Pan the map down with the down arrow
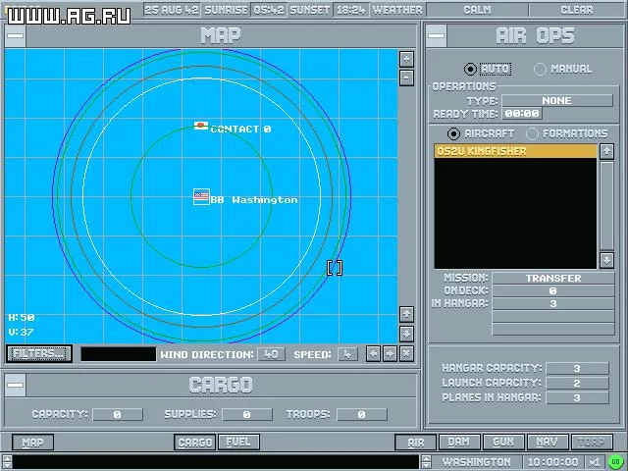Image resolution: width=628 pixels, height=471 pixels. [x=406, y=334]
